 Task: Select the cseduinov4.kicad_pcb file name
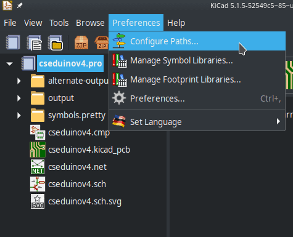(89, 150)
